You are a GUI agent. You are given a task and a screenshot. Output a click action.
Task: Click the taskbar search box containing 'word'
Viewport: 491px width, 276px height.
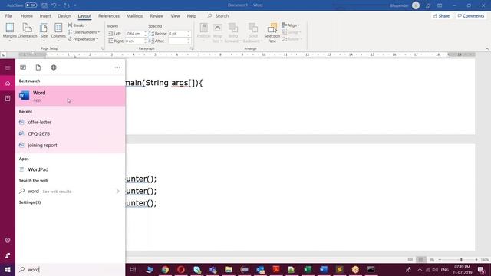71,269
